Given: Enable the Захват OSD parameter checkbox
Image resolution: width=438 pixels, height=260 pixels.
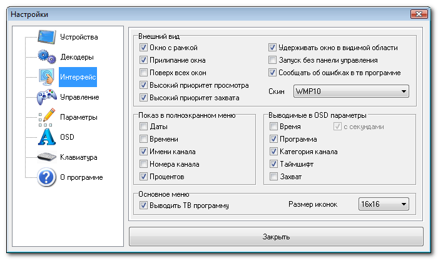Looking at the screenshot, I should [x=273, y=177].
